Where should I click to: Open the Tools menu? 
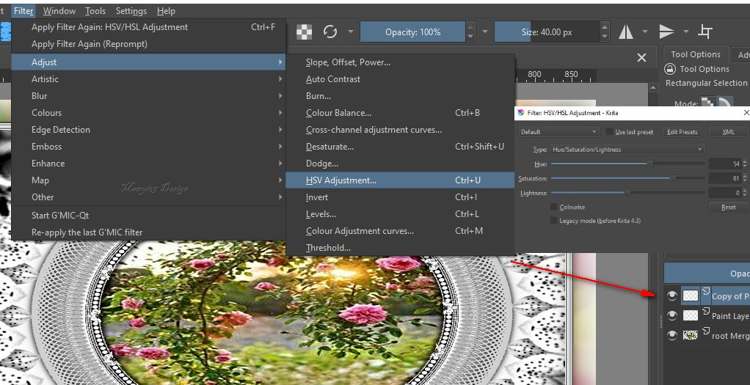(x=95, y=10)
